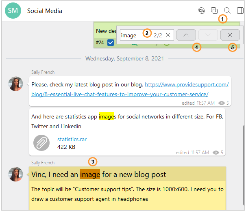
Task: Go to previous search result with up arrow
Action: tap(186, 35)
